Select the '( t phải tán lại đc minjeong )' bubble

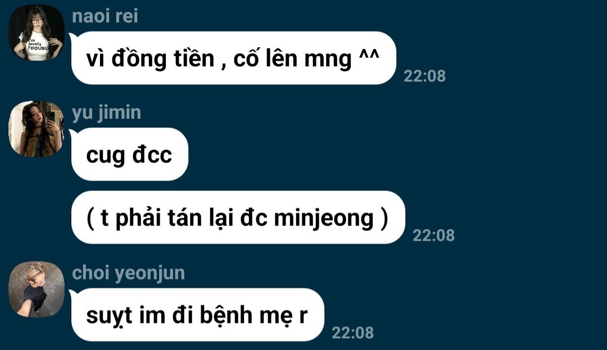click(x=238, y=217)
